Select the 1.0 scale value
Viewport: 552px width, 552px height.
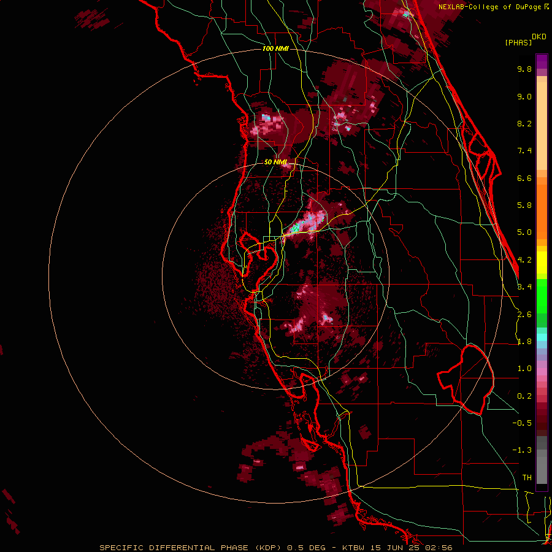pyautogui.click(x=524, y=369)
